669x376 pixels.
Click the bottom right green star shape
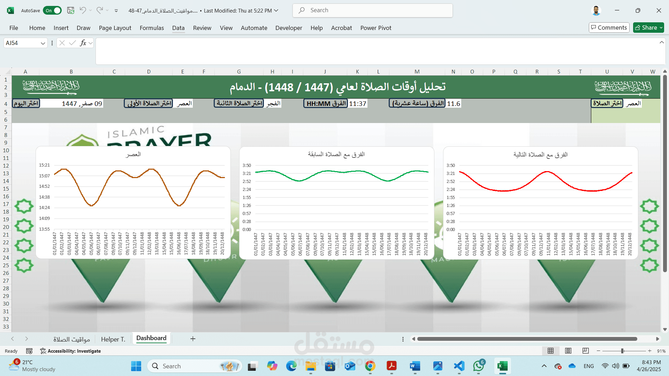click(649, 265)
